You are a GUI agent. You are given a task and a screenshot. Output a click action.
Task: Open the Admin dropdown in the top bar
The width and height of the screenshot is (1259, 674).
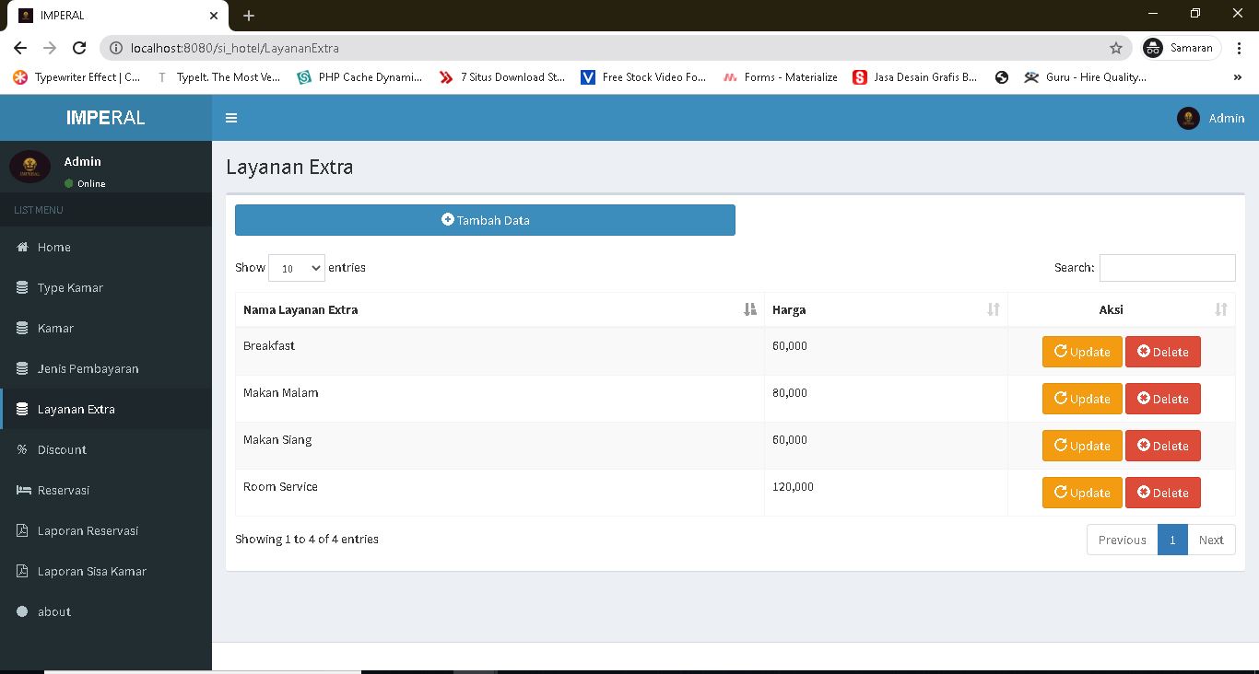click(1210, 118)
